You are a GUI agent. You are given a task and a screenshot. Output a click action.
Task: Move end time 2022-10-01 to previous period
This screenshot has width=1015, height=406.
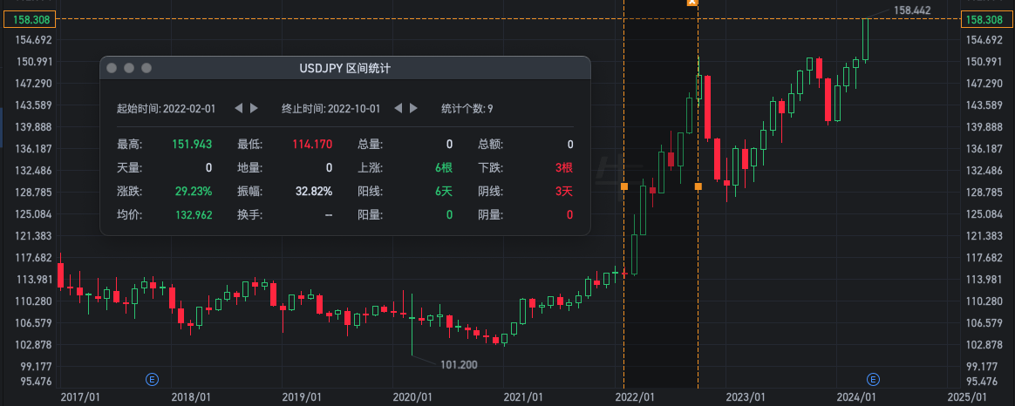(x=399, y=108)
